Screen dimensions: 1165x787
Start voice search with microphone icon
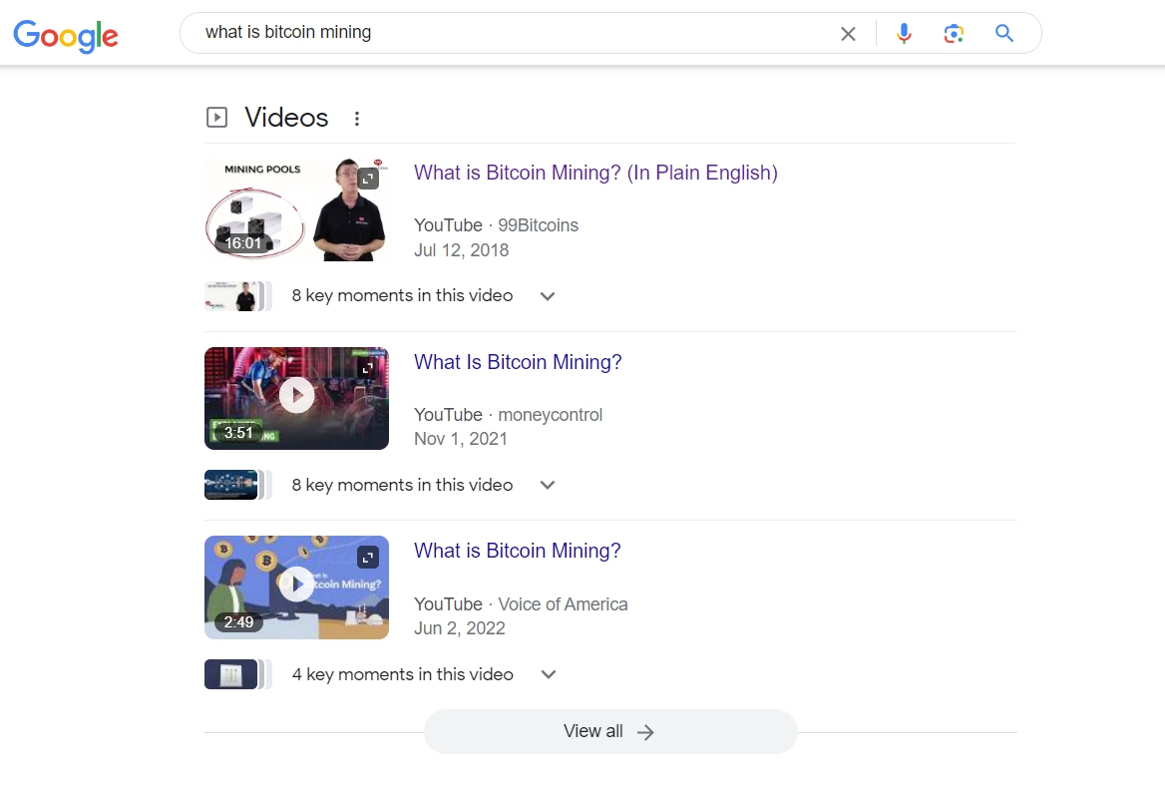tap(904, 34)
